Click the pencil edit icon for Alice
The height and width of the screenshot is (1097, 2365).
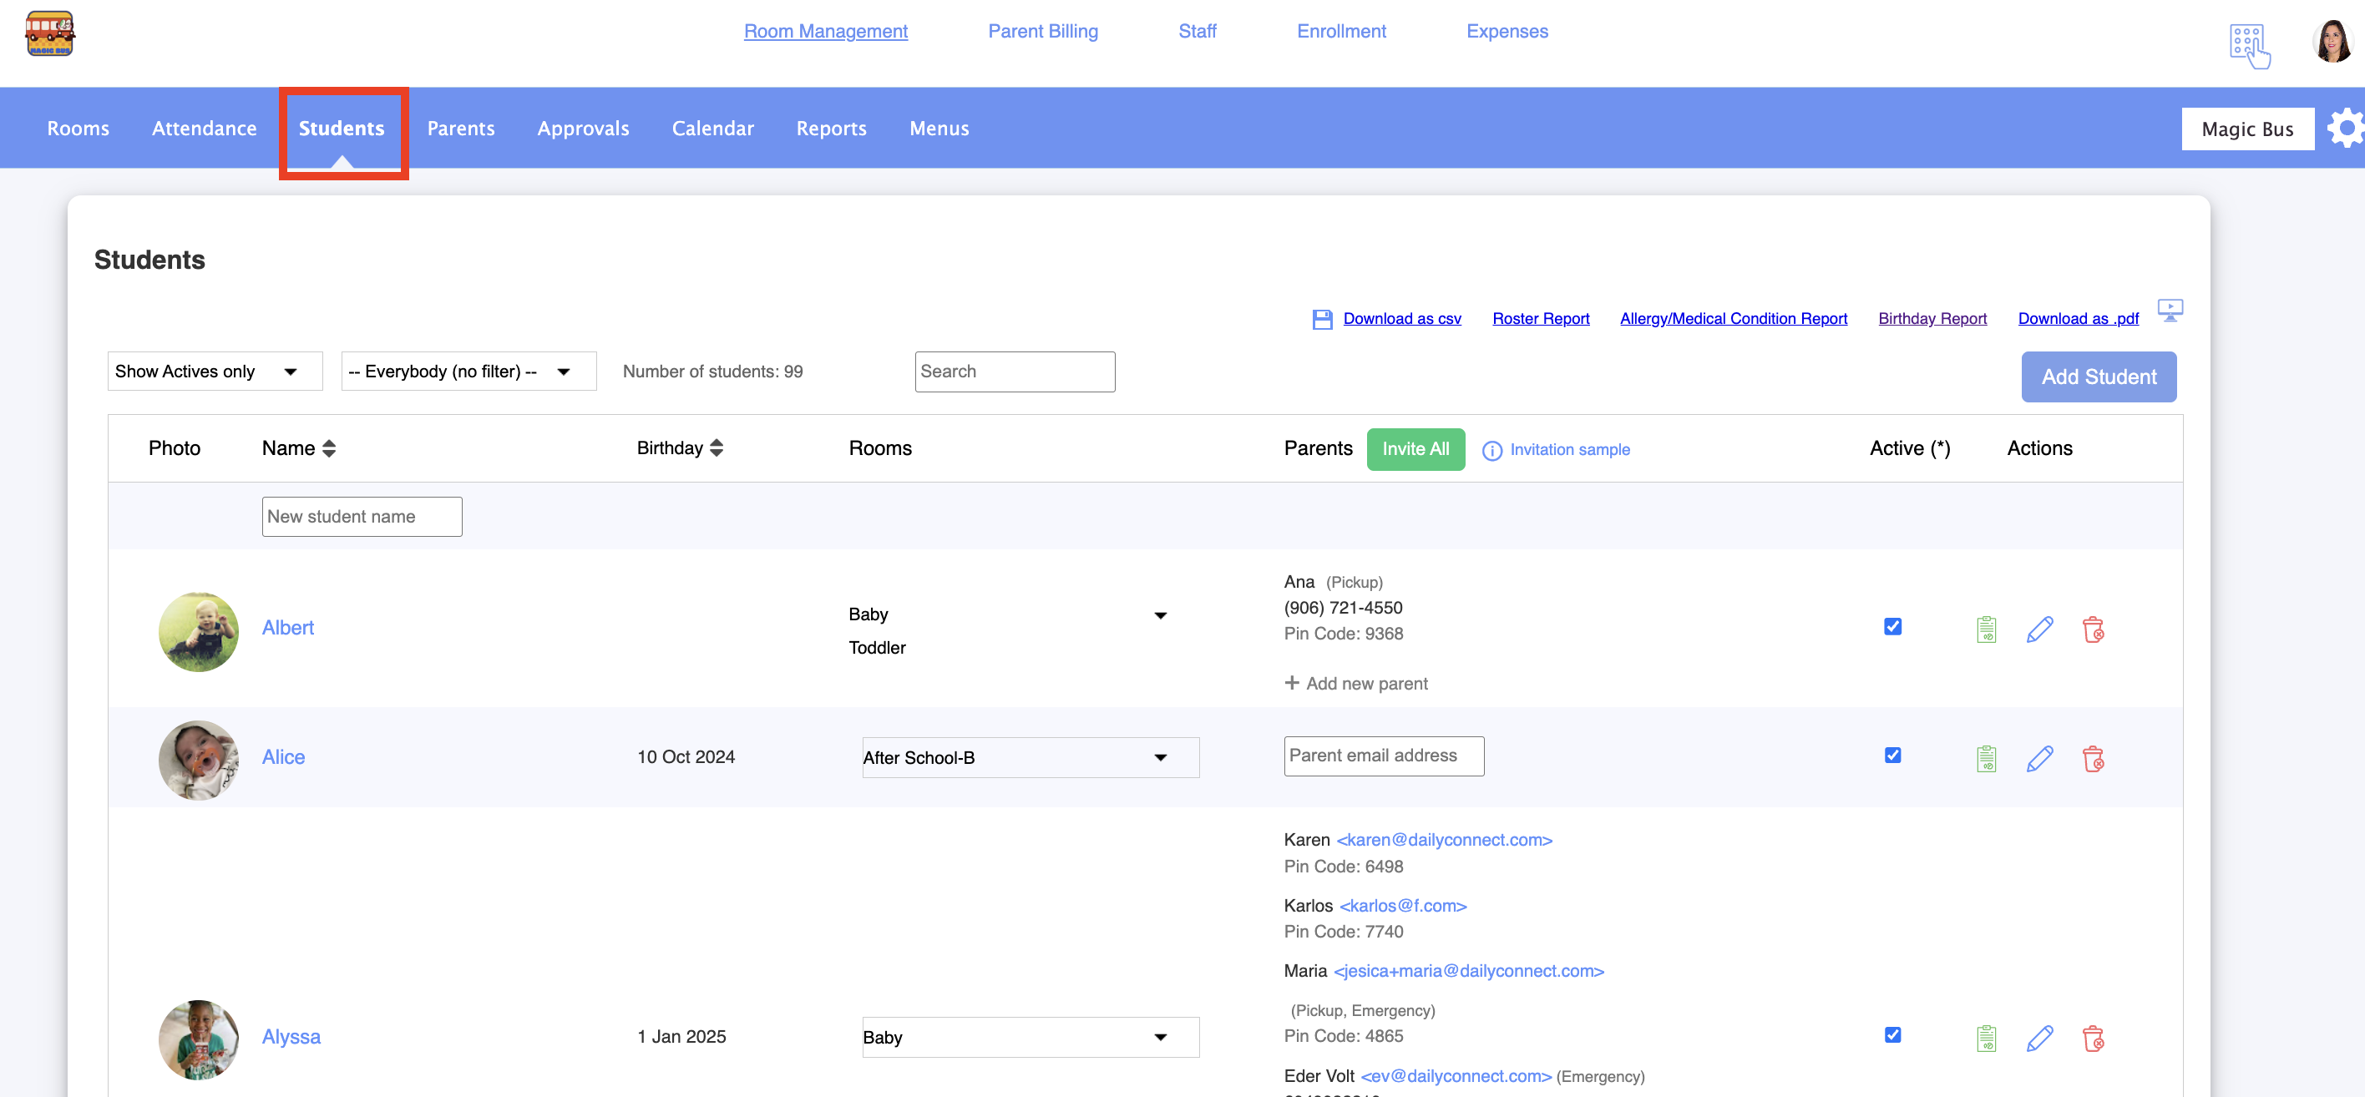(2039, 758)
